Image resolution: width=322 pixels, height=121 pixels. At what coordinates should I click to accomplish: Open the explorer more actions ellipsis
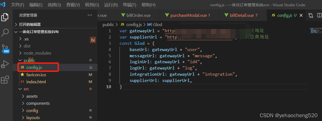90,15
